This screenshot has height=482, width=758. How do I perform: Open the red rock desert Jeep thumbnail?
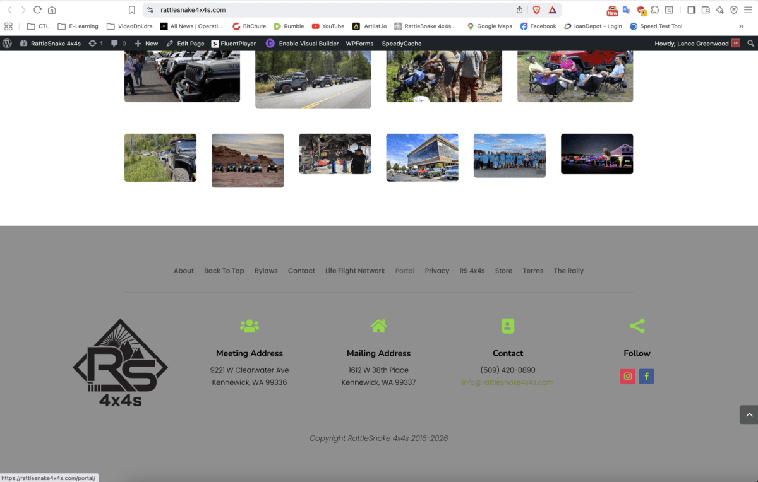coord(248,160)
